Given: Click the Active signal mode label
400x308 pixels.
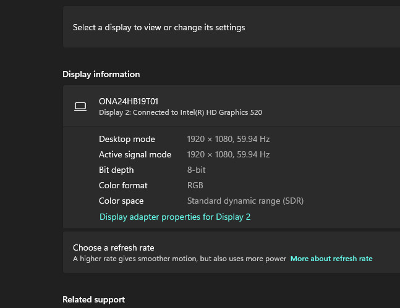Looking at the screenshot, I should click(135, 154).
